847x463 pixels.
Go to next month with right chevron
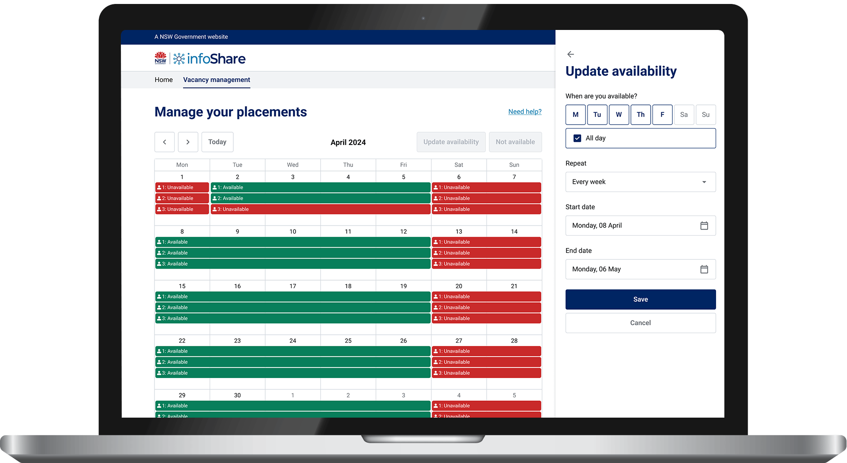[x=188, y=142]
